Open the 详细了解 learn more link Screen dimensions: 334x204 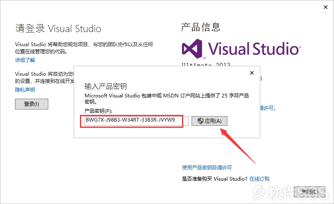[x=25, y=60]
